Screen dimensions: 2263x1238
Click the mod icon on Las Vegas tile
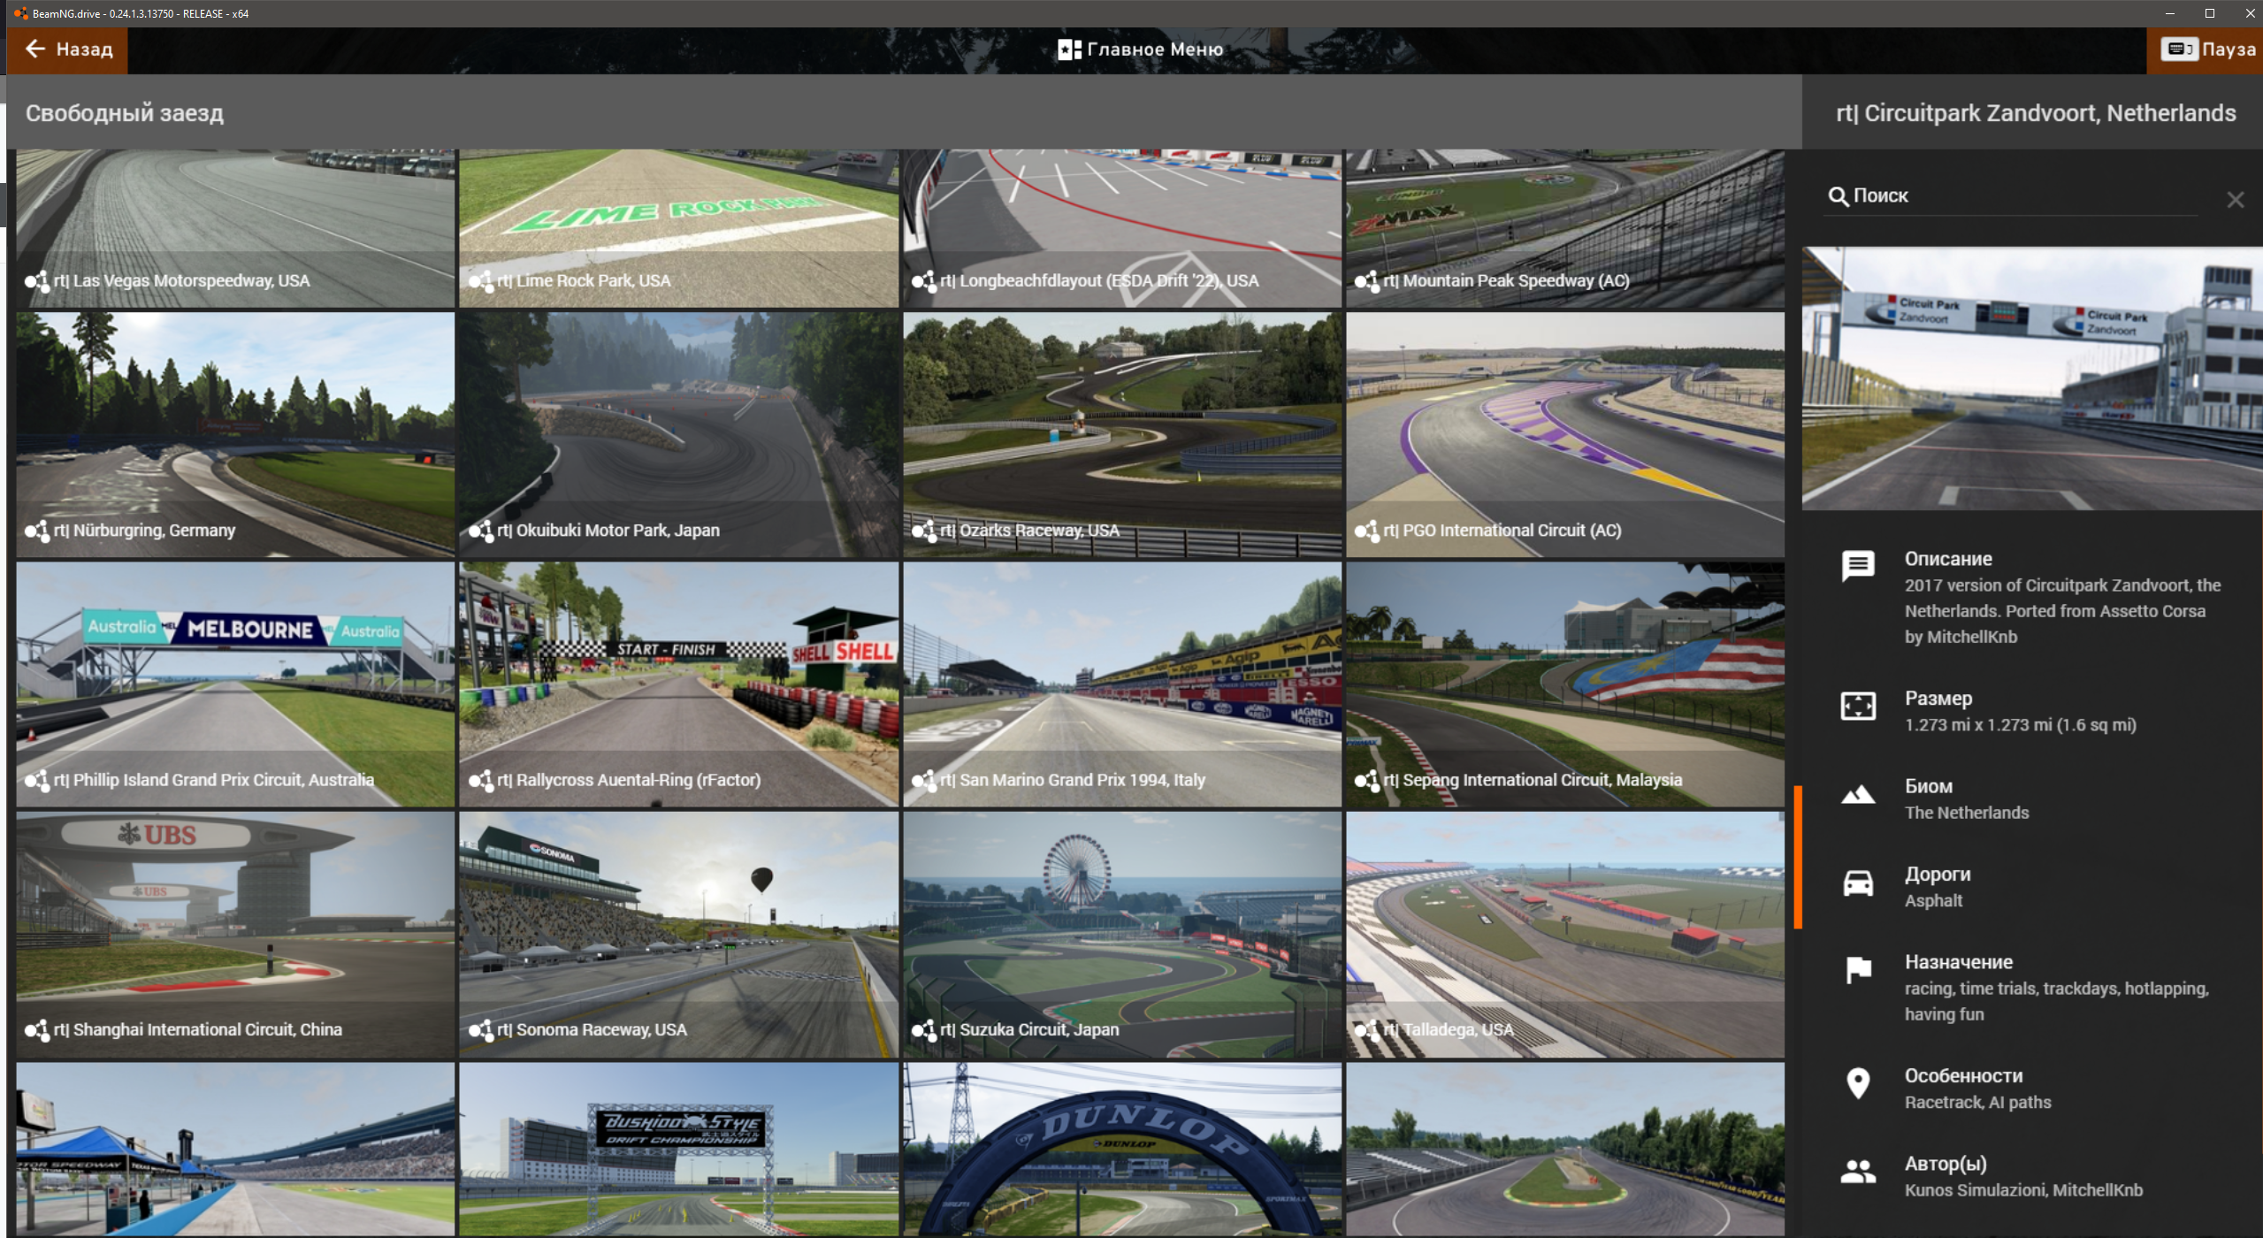coord(37,281)
